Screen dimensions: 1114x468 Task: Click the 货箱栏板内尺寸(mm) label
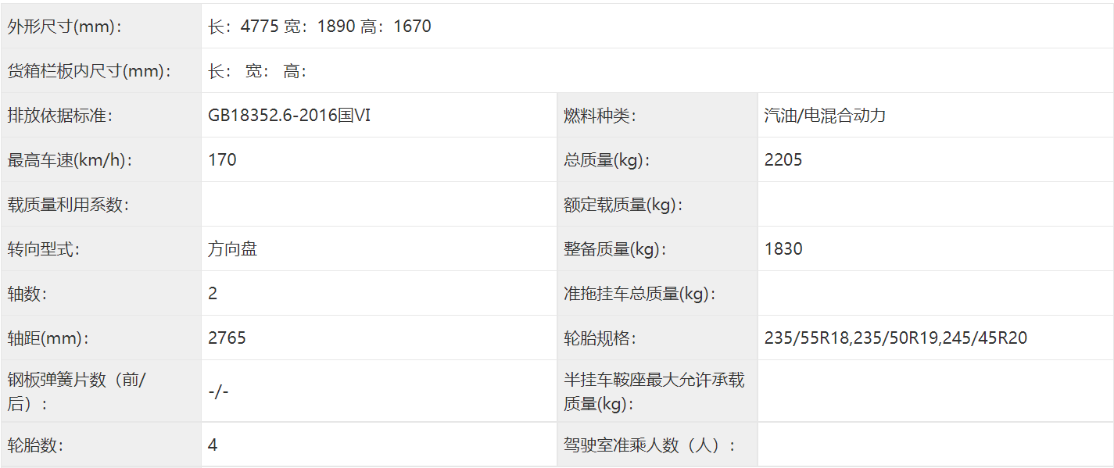coord(89,71)
